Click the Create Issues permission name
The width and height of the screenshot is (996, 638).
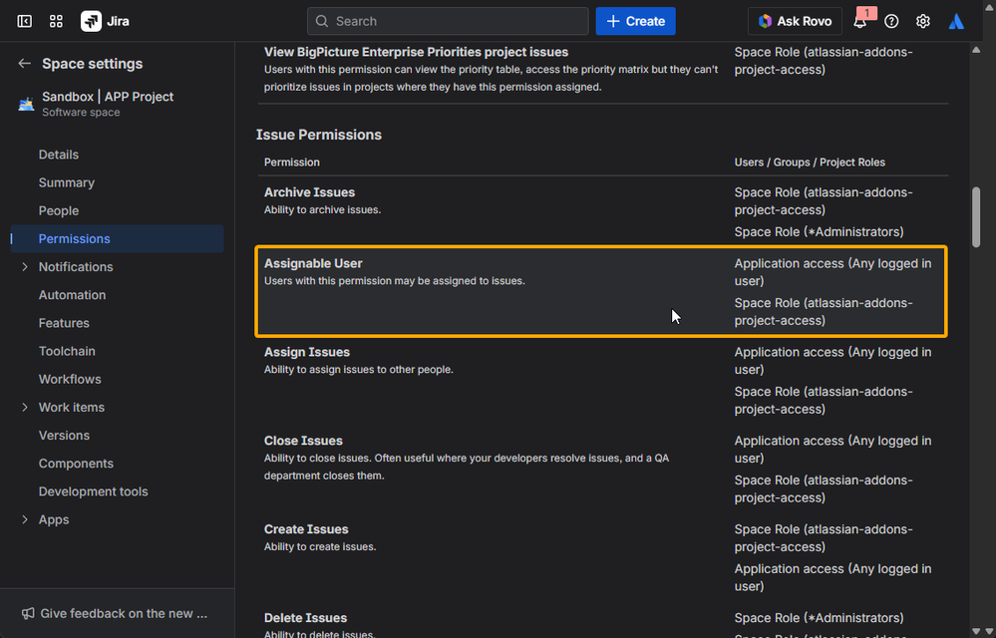coord(306,529)
